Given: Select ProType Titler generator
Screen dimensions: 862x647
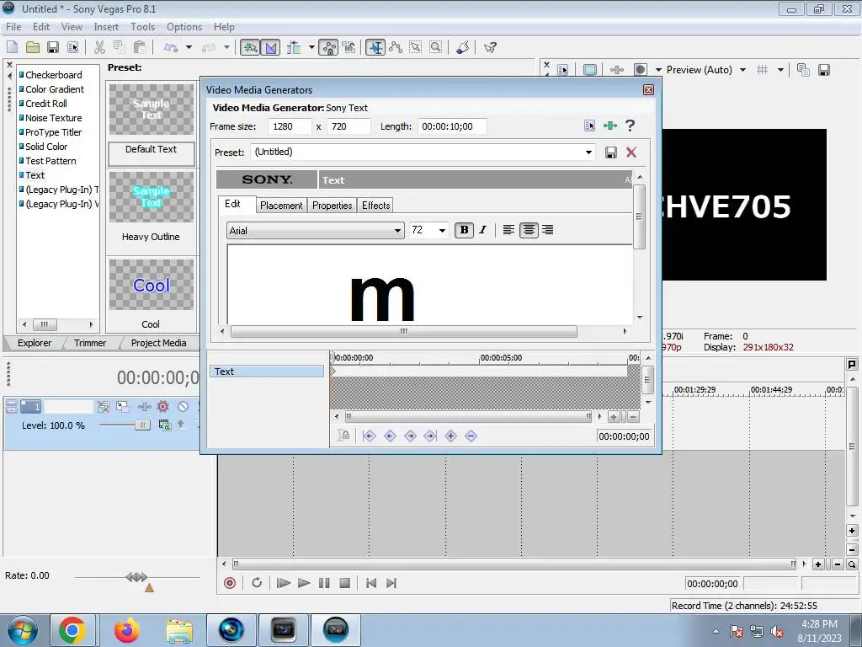Looking at the screenshot, I should coord(53,132).
